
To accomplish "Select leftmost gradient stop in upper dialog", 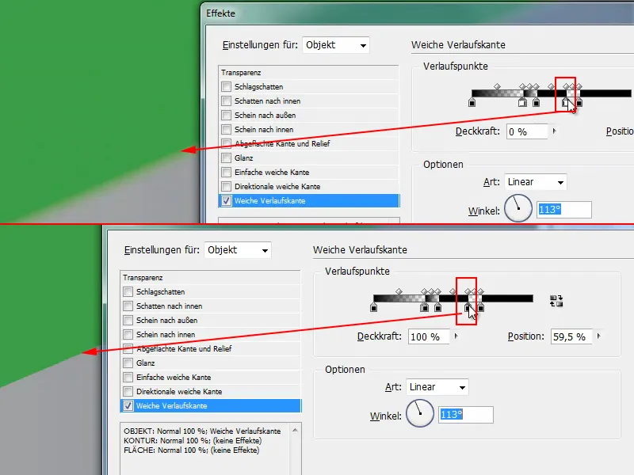I will pyautogui.click(x=472, y=103).
